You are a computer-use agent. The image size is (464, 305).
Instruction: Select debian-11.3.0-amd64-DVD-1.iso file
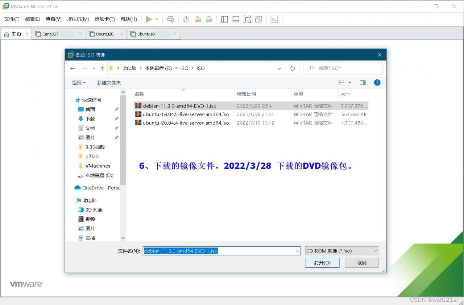tap(251, 106)
